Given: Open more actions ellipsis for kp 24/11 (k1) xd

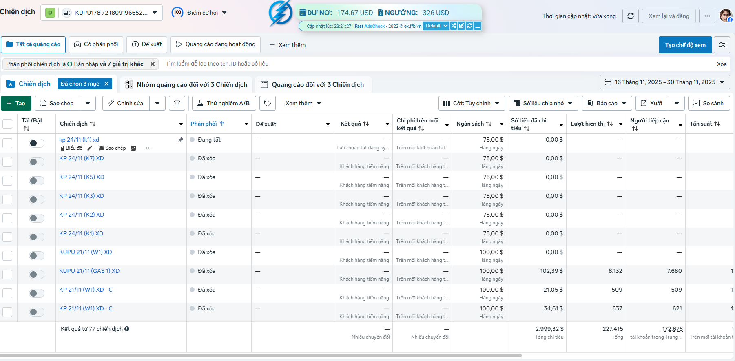Looking at the screenshot, I should (149, 148).
